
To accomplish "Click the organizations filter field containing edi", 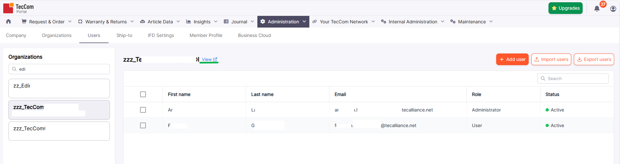I will (59, 69).
